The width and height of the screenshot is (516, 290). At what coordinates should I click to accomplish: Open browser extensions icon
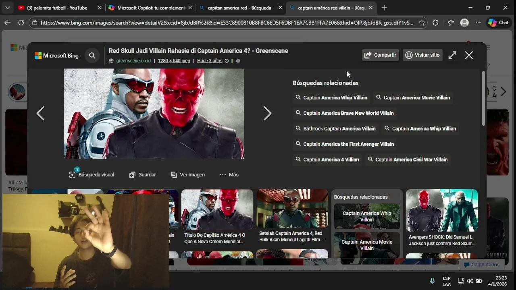point(435,23)
